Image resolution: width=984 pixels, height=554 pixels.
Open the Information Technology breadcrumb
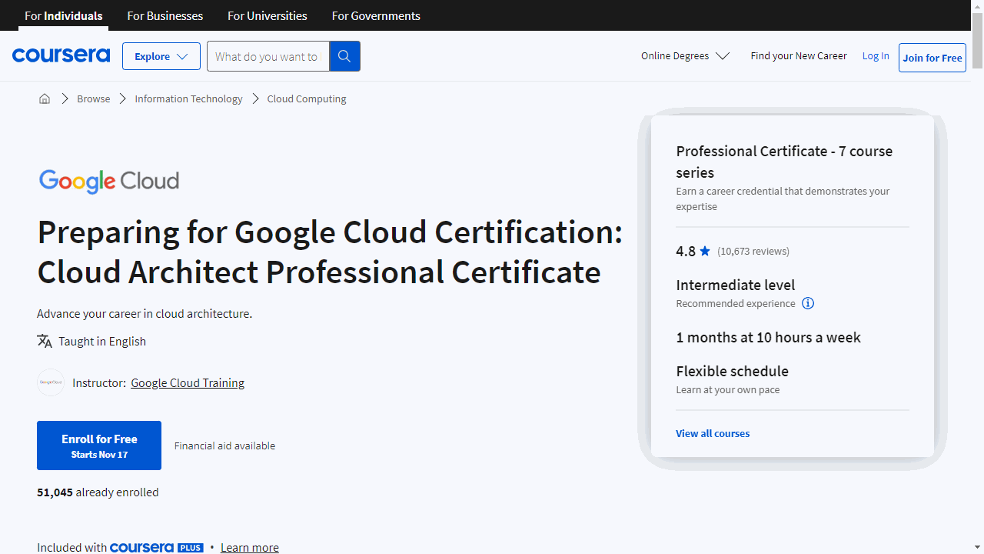click(x=188, y=98)
